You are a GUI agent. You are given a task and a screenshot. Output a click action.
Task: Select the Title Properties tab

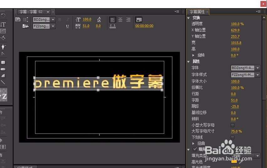(197, 12)
